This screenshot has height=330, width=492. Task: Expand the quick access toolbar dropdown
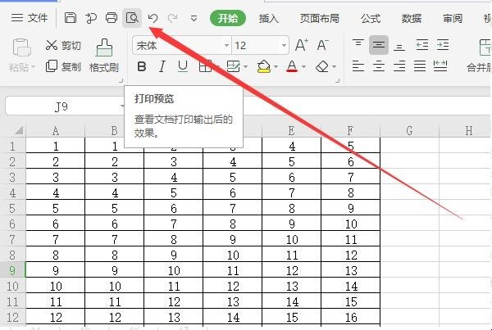coord(194,19)
